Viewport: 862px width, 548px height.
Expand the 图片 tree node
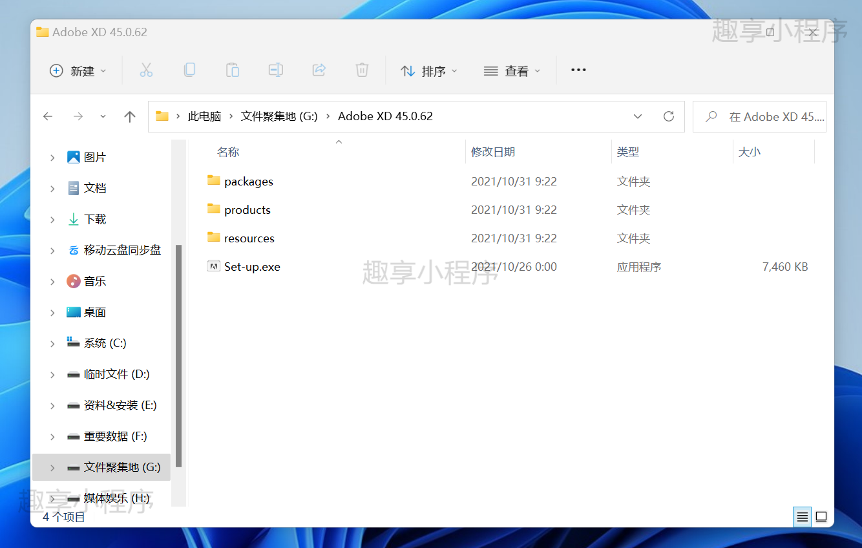click(x=52, y=158)
